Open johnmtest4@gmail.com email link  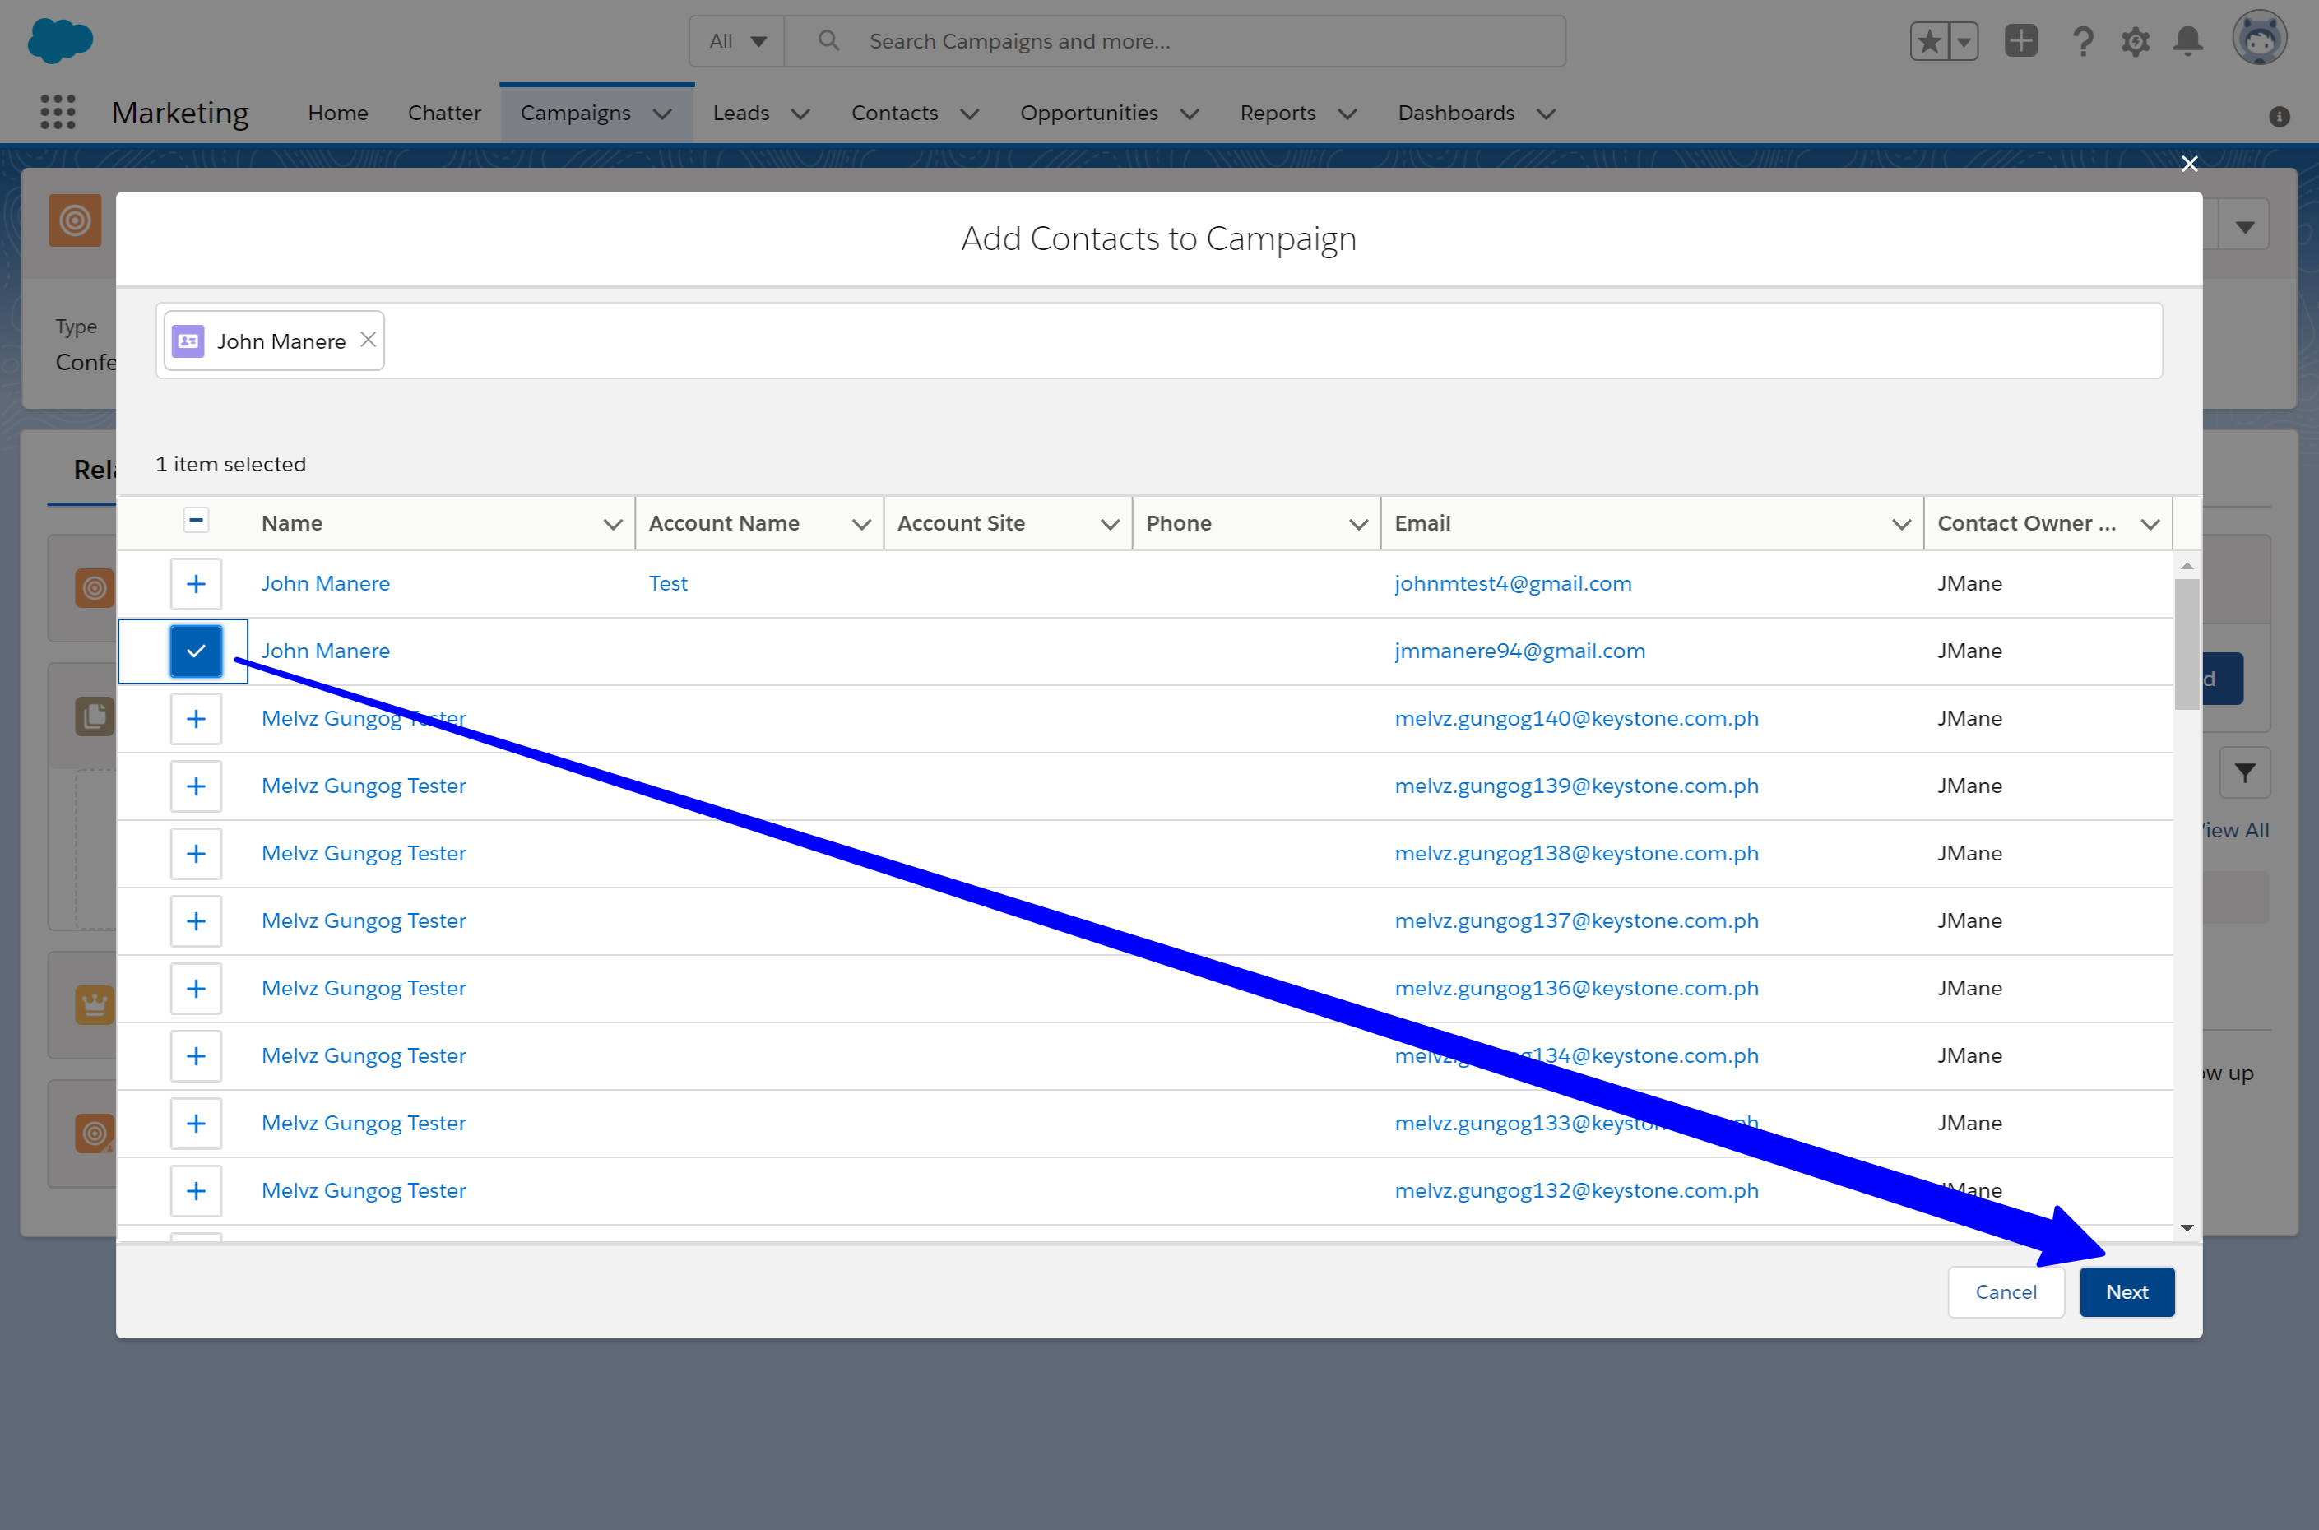click(x=1512, y=583)
